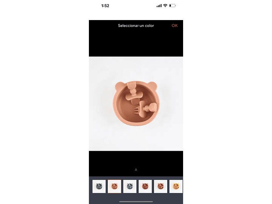
Task: Tap the home indicator bar at the bottom
Action: 136,202
